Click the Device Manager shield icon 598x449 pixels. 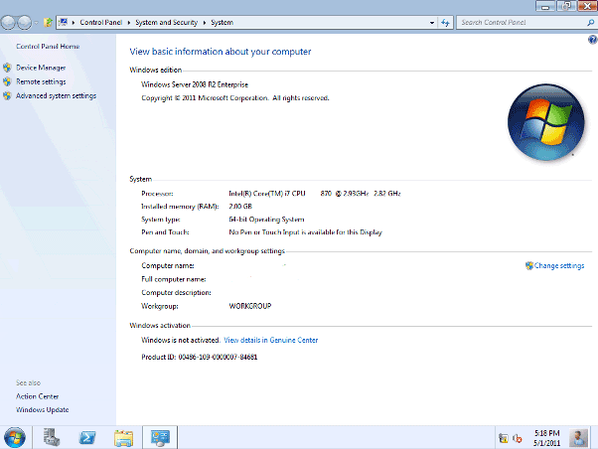click(7, 68)
